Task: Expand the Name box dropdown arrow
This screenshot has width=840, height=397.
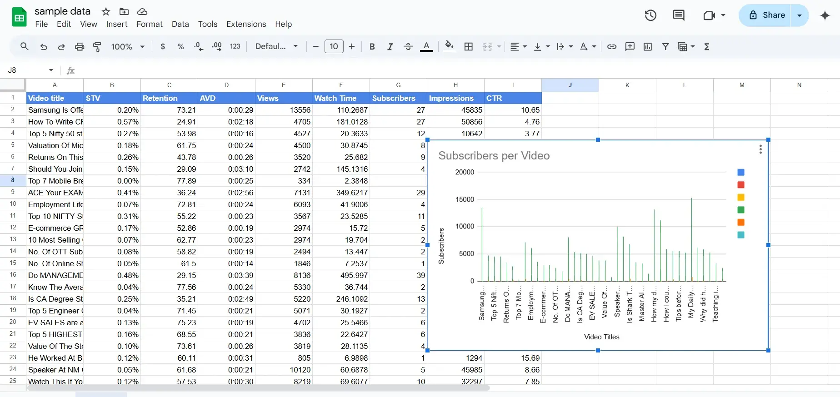Action: [x=51, y=70]
